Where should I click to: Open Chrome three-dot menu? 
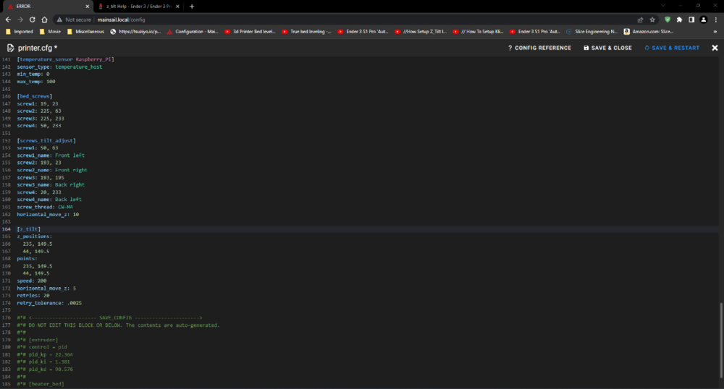(x=715, y=20)
